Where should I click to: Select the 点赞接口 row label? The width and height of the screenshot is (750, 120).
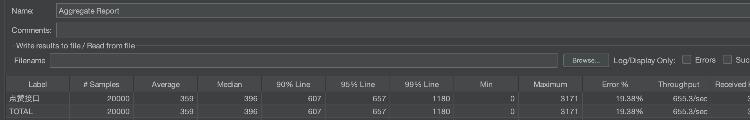pos(25,98)
